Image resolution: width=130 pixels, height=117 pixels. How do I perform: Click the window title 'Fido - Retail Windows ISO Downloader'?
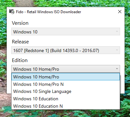[49, 12]
